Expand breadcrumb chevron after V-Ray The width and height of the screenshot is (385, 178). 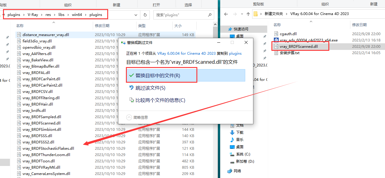click(x=42, y=14)
